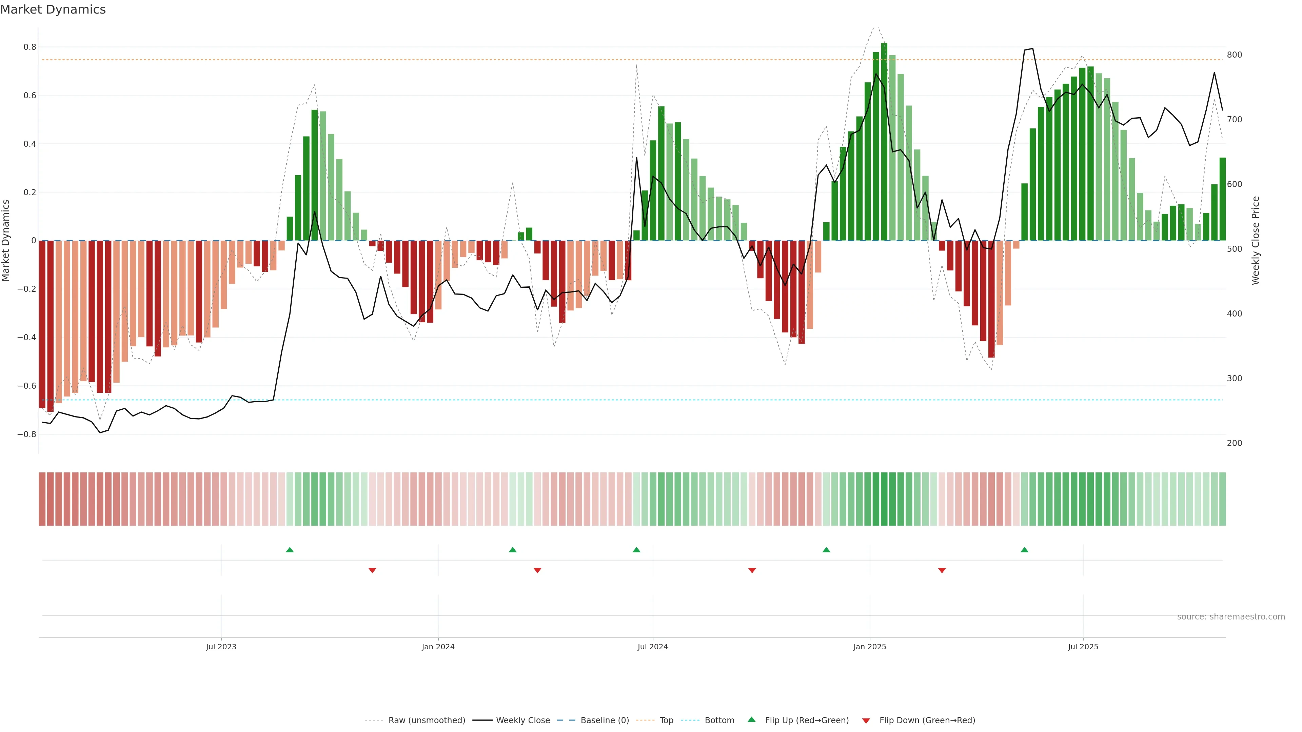
Task: Click the leftmost dark red heatmap strip cell
Action: tap(42, 499)
